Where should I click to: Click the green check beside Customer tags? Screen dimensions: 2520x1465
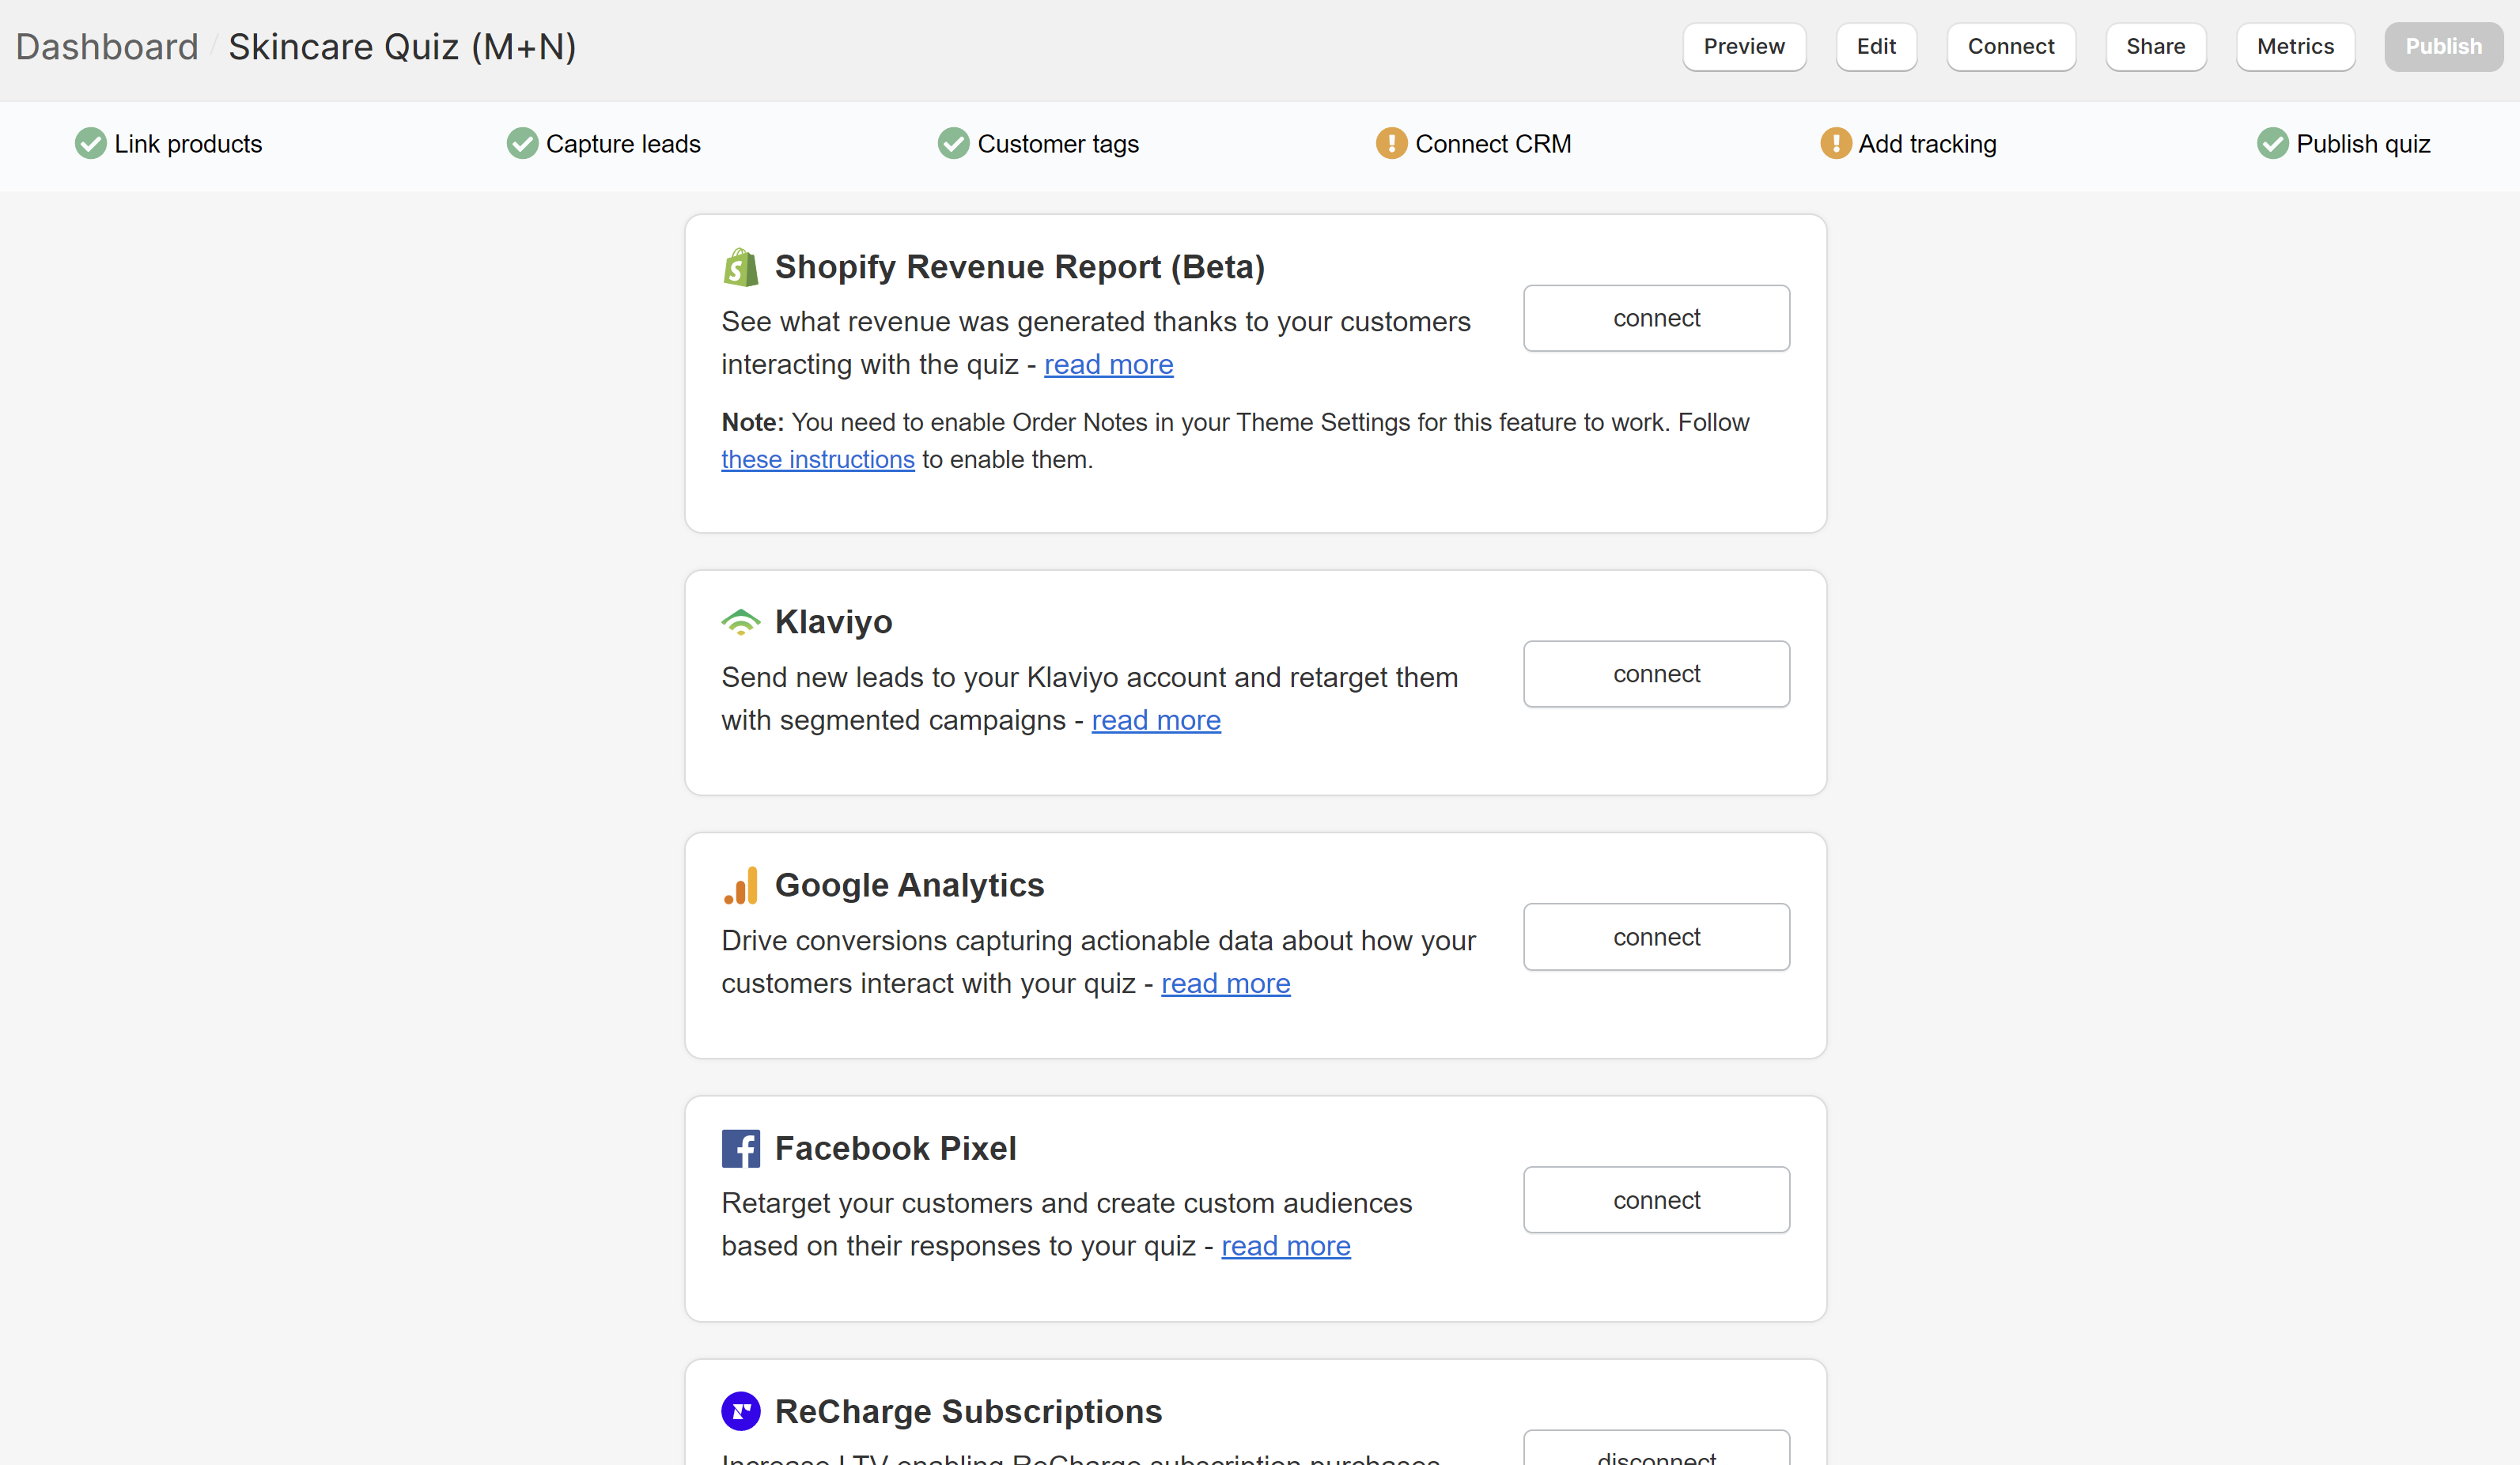953,144
